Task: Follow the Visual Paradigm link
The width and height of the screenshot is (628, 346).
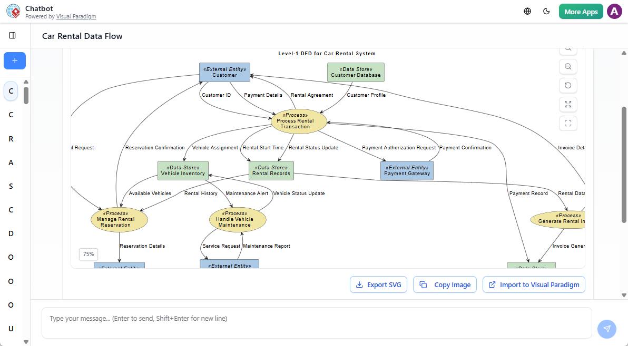Action: [76, 16]
